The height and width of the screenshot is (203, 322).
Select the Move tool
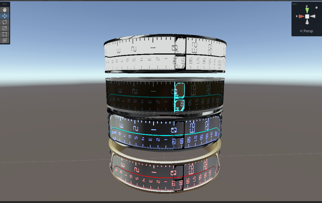(5, 16)
